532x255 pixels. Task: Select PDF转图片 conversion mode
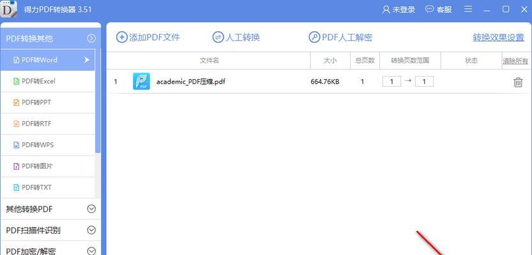click(47, 166)
